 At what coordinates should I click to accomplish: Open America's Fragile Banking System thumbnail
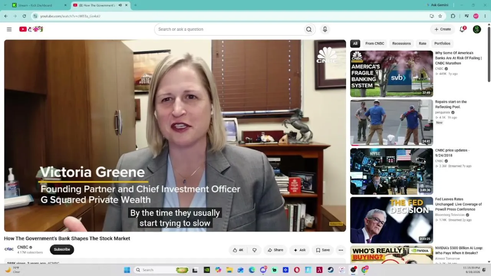[x=392, y=74]
